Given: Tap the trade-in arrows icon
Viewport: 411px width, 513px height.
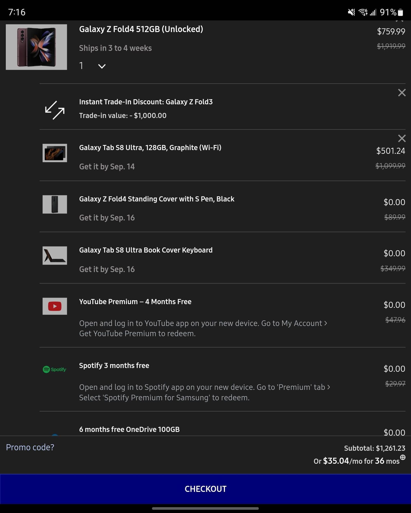Looking at the screenshot, I should point(55,110).
